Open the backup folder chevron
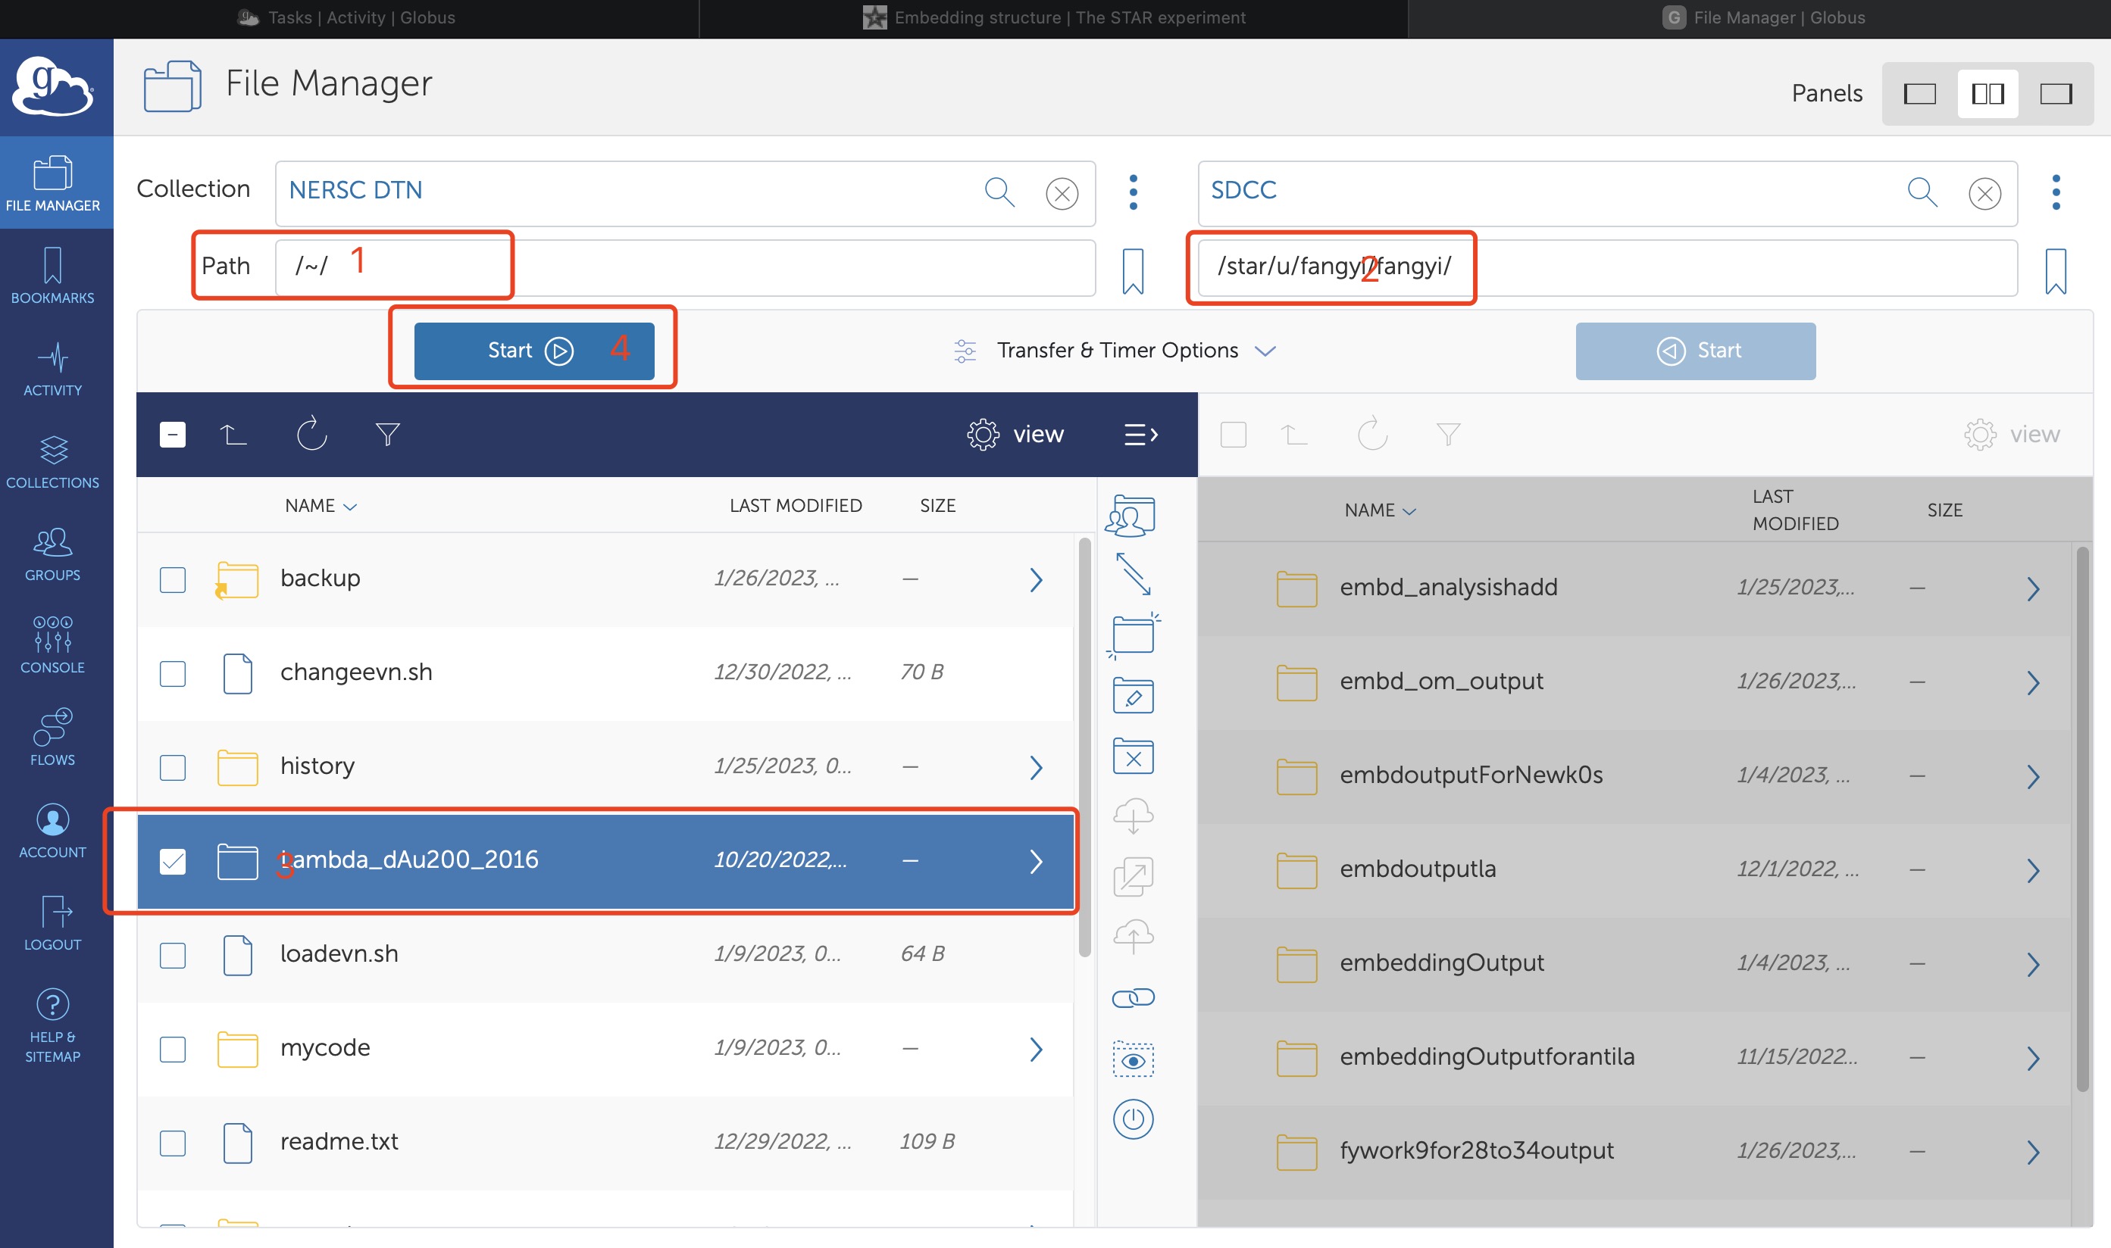Viewport: 2111px width, 1248px height. 1036,579
